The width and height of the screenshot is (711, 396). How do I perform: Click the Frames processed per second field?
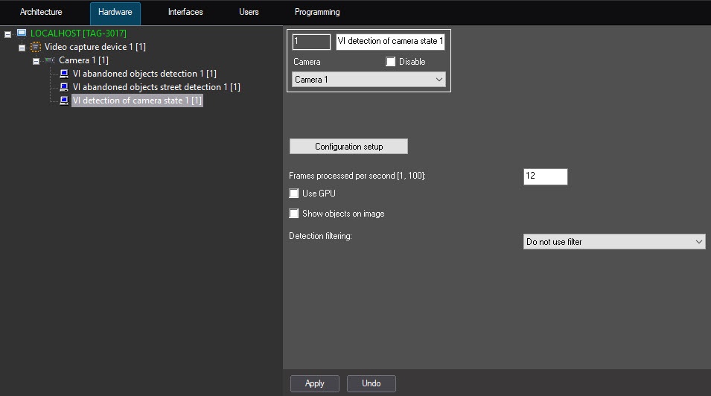(x=545, y=176)
